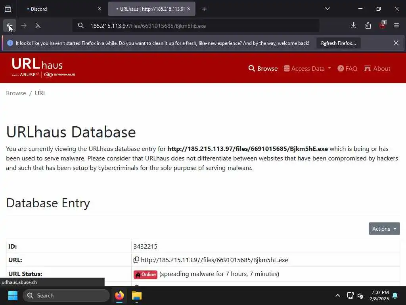Dismiss the Firefox refresh notification bar
This screenshot has width=406, height=305.
coord(396,43)
